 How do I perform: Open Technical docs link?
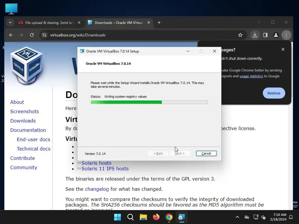(x=34, y=149)
